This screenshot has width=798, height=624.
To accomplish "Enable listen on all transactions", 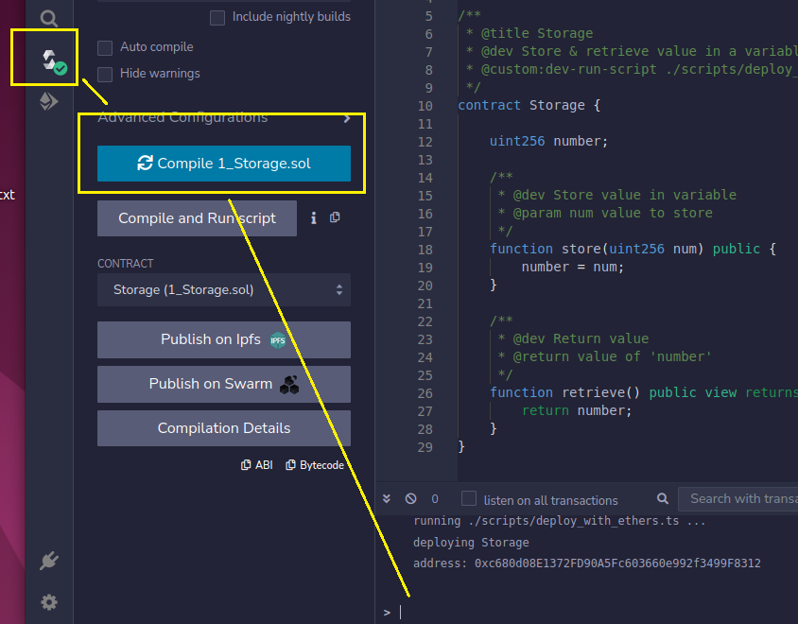I will [469, 499].
